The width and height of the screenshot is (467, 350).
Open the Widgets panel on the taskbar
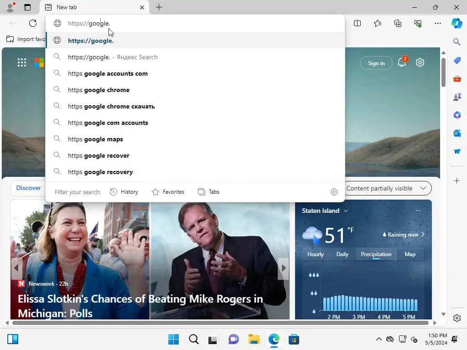13,339
